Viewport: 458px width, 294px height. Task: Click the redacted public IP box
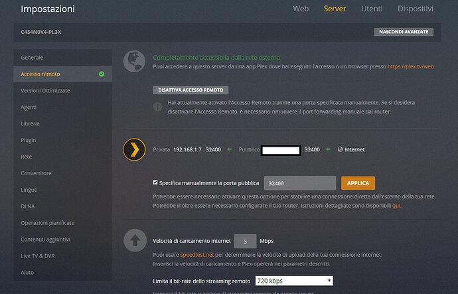click(281, 151)
